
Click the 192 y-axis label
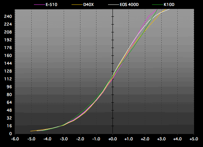(x=8, y=40)
